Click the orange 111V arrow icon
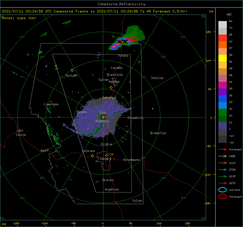Screen dimensions: 243x227 point(222,163)
